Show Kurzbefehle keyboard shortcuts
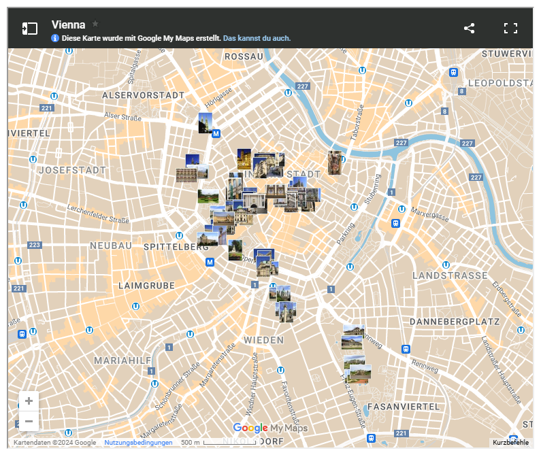The width and height of the screenshot is (541, 457). pos(510,443)
